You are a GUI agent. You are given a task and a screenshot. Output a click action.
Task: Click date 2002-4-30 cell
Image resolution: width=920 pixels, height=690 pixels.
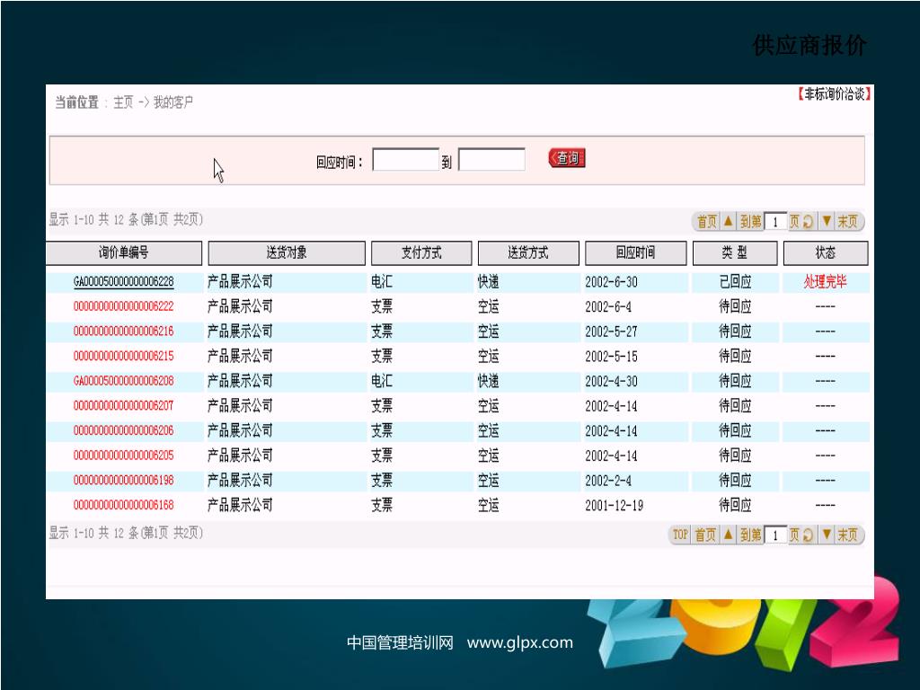(x=611, y=381)
